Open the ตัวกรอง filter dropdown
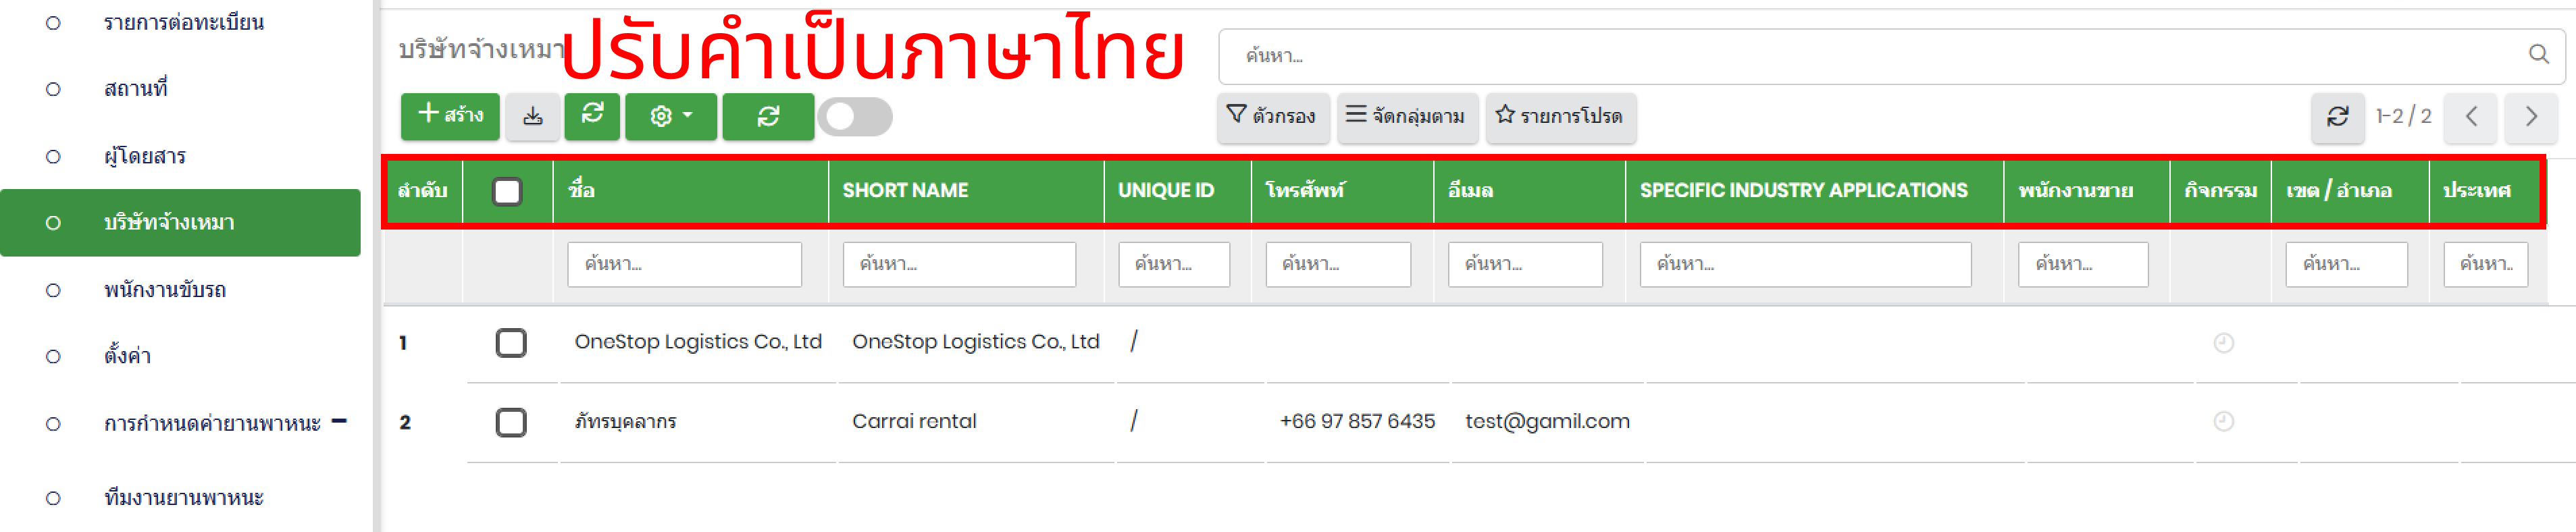Screen dimensions: 2576x532 click(x=1272, y=117)
